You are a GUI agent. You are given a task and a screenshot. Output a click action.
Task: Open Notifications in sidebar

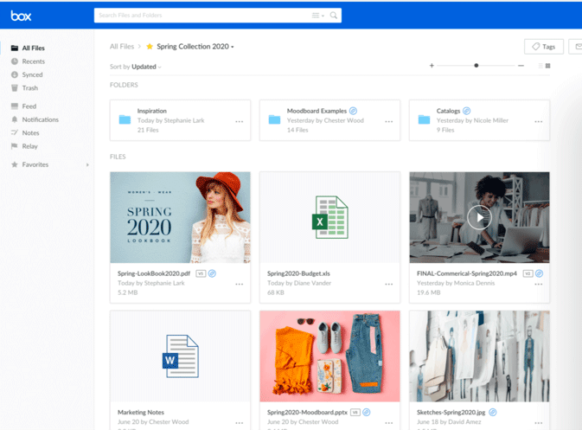tap(40, 119)
